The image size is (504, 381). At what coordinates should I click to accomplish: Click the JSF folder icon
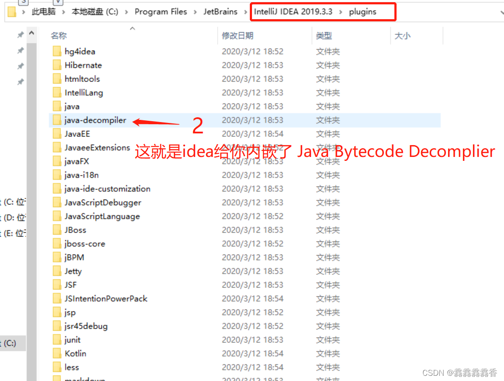(57, 285)
